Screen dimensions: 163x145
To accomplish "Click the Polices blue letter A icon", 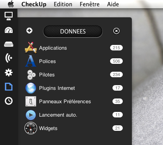I will coord(31,61).
